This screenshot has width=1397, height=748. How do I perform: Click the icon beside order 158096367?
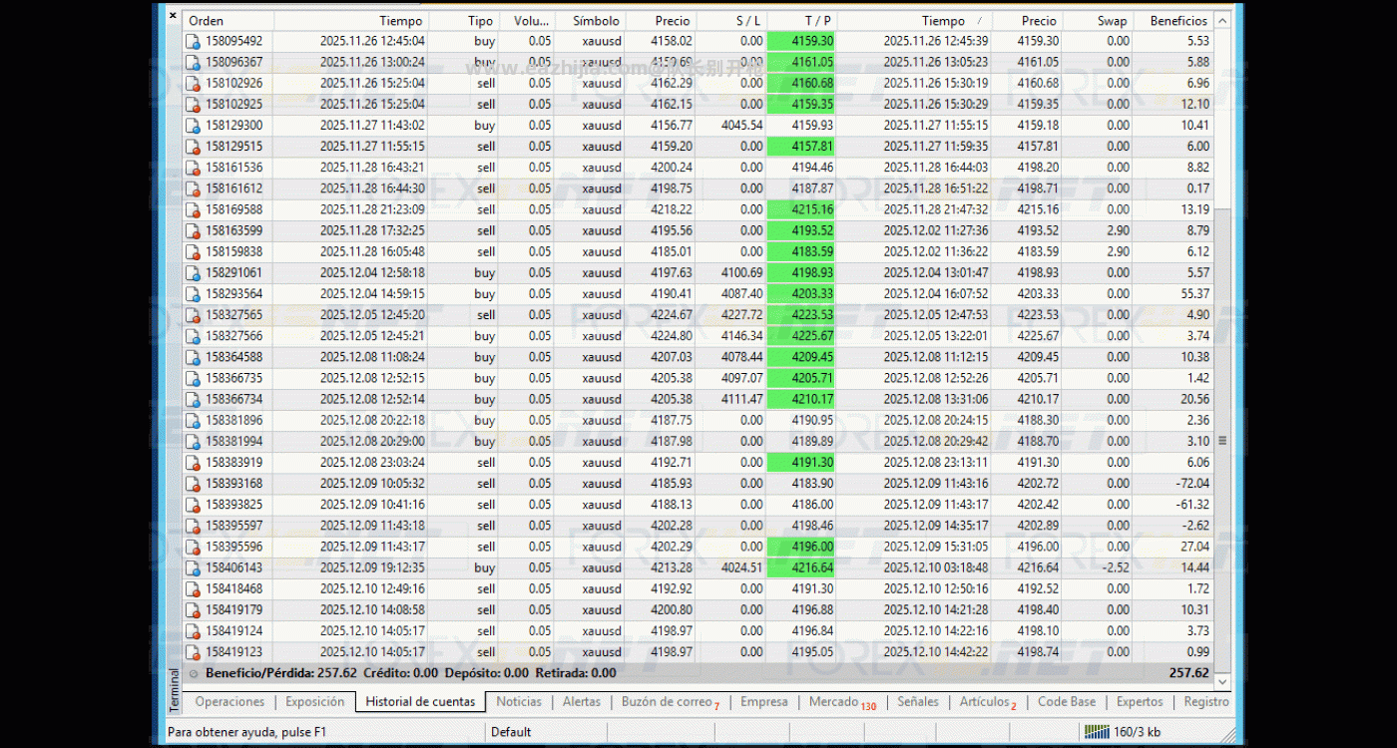click(x=193, y=62)
